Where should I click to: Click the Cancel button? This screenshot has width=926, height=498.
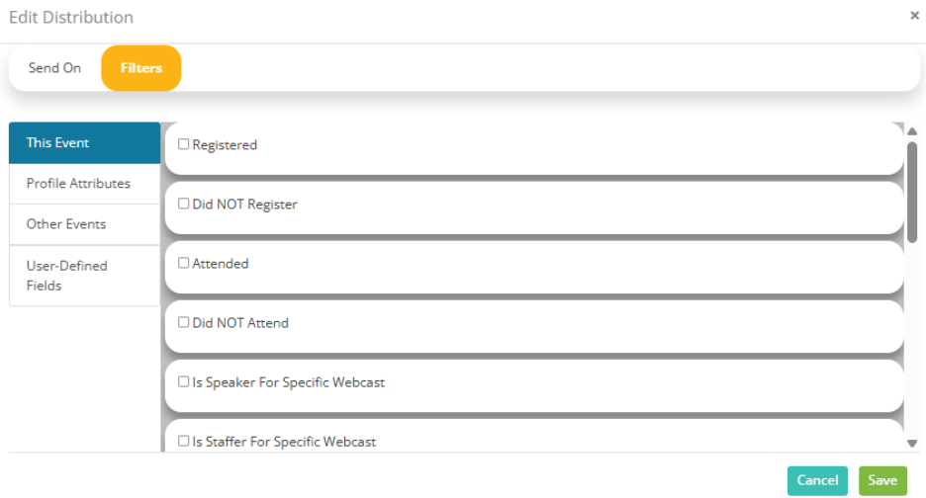[817, 480]
